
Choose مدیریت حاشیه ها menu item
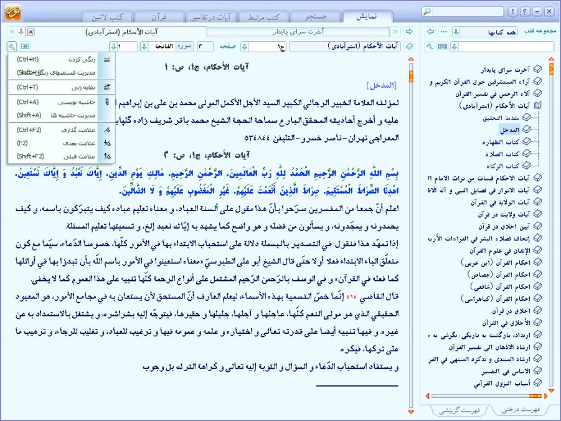[x=61, y=115]
